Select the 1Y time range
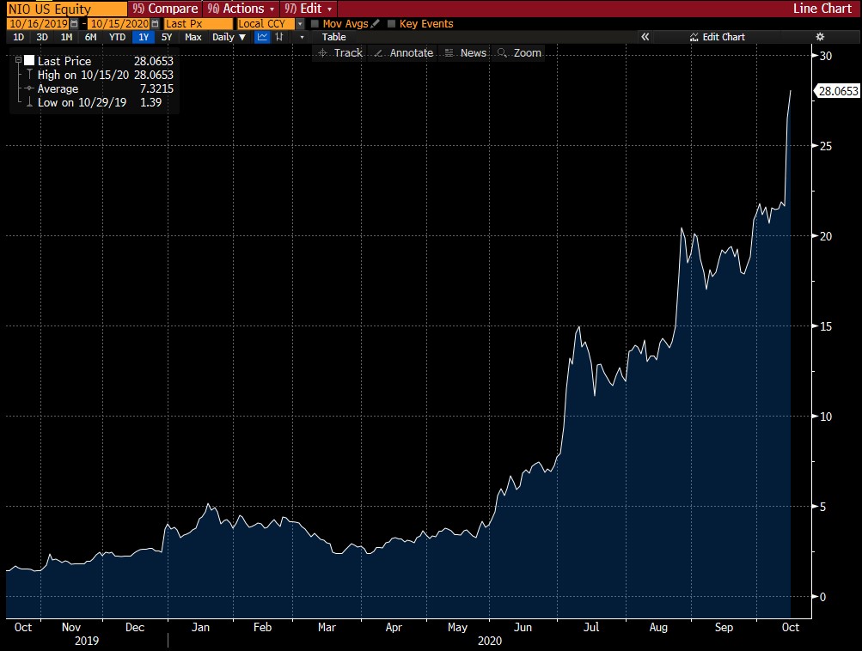The width and height of the screenshot is (862, 651). pyautogui.click(x=144, y=37)
